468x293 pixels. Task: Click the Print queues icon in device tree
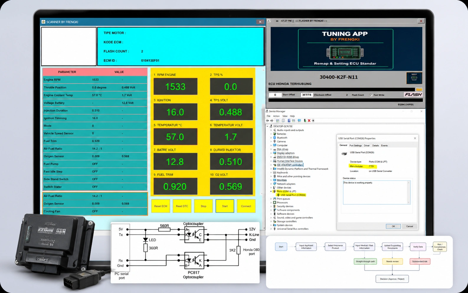[x=274, y=199]
